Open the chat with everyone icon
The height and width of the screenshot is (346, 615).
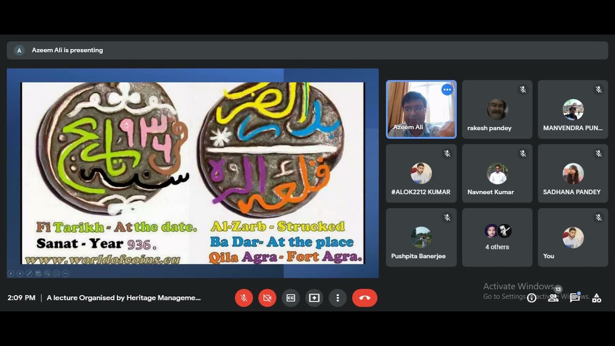coord(575,298)
